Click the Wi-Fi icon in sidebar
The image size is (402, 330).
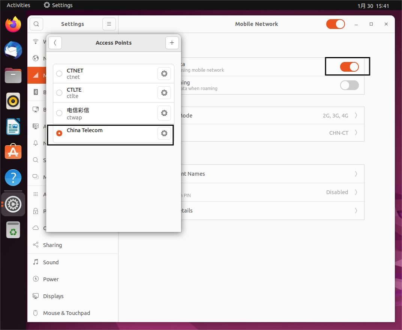[x=36, y=41]
